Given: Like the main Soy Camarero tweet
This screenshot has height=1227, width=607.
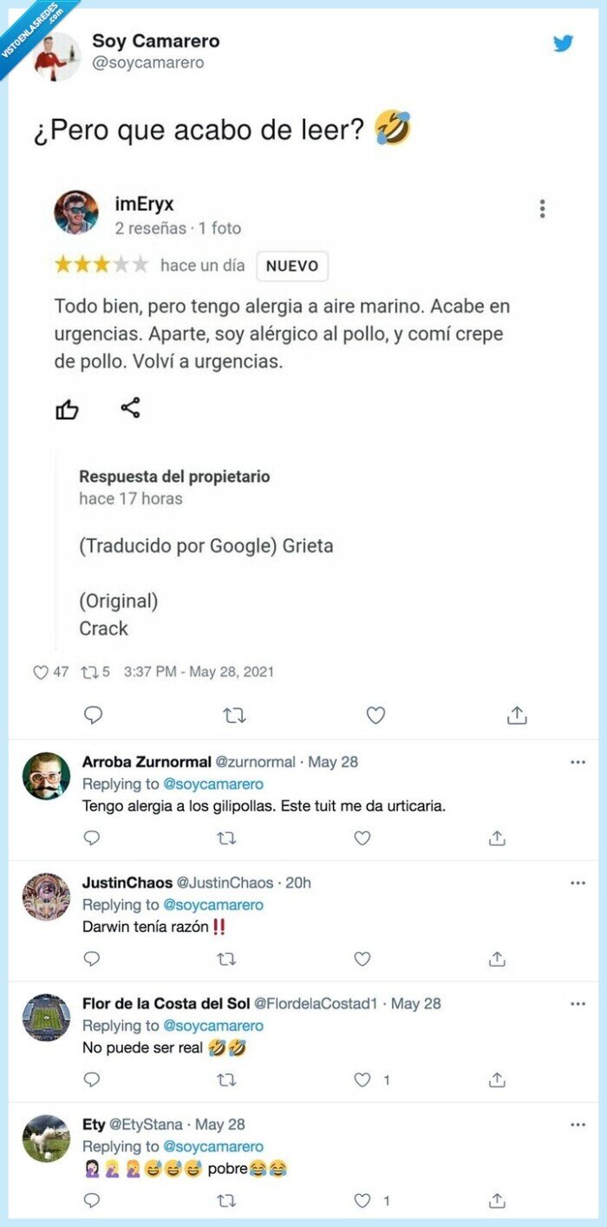Looking at the screenshot, I should (x=375, y=715).
